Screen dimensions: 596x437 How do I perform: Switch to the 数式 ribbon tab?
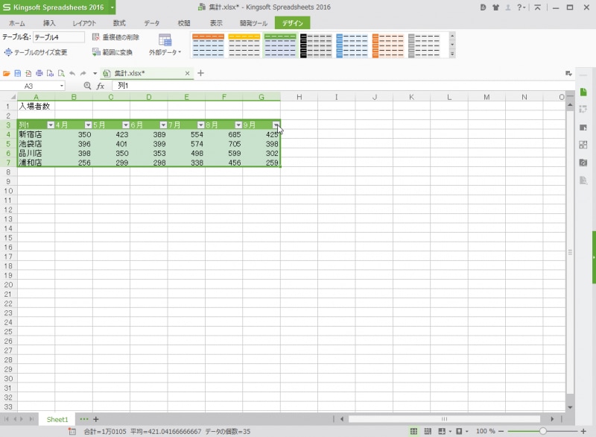119,23
